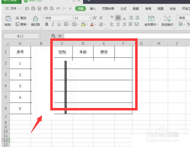
Task: Increase font size with A+
Action: (94, 18)
